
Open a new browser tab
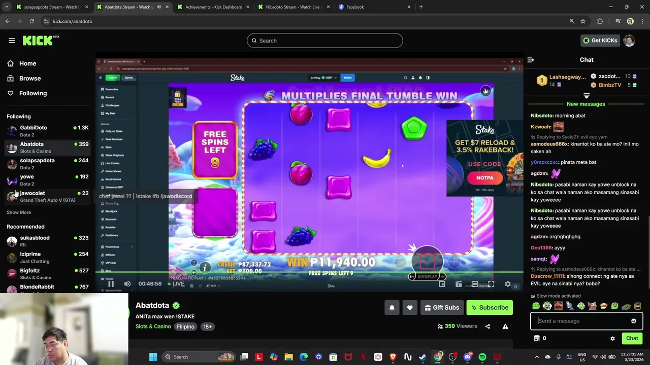421,7
